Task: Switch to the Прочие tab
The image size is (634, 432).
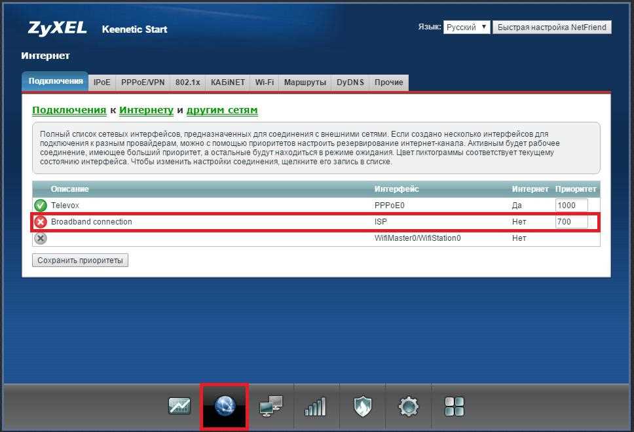Action: pyautogui.click(x=388, y=82)
